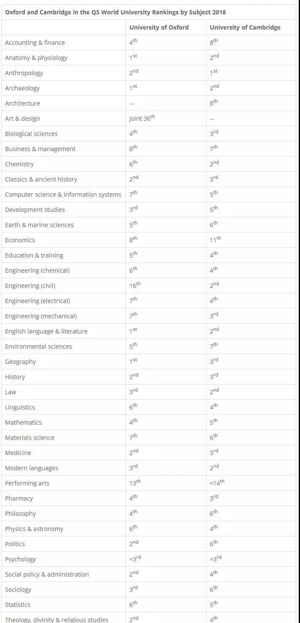Select the Physics & astronomy row label
Image resolution: width=300 pixels, height=623 pixels.
[34, 529]
